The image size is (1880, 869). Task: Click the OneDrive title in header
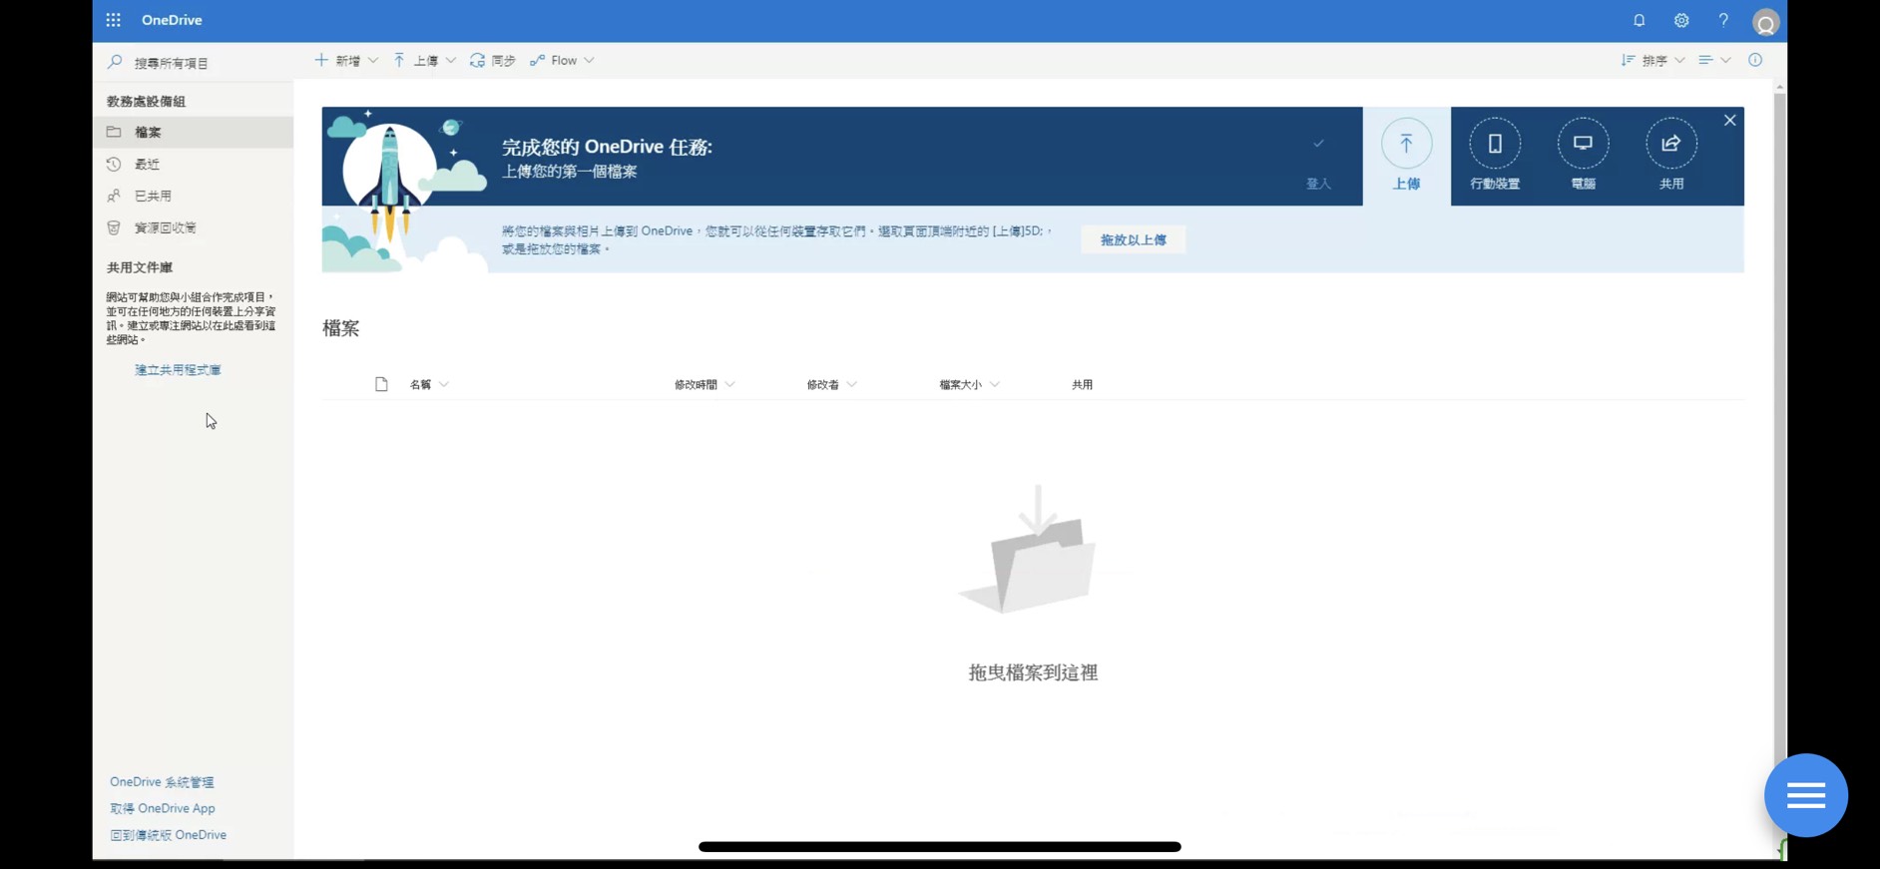(172, 20)
